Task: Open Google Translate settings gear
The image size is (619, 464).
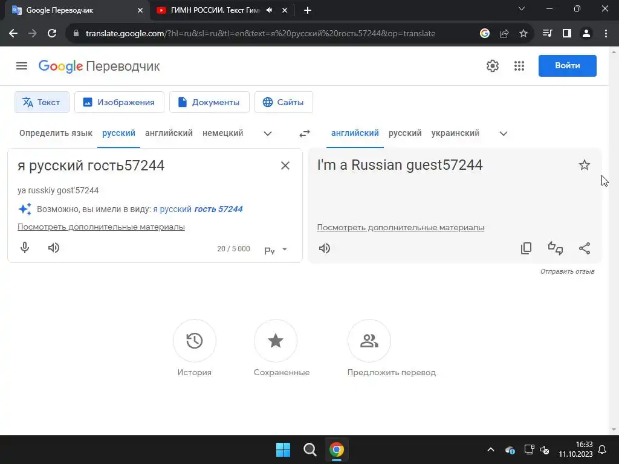Action: [x=492, y=66]
